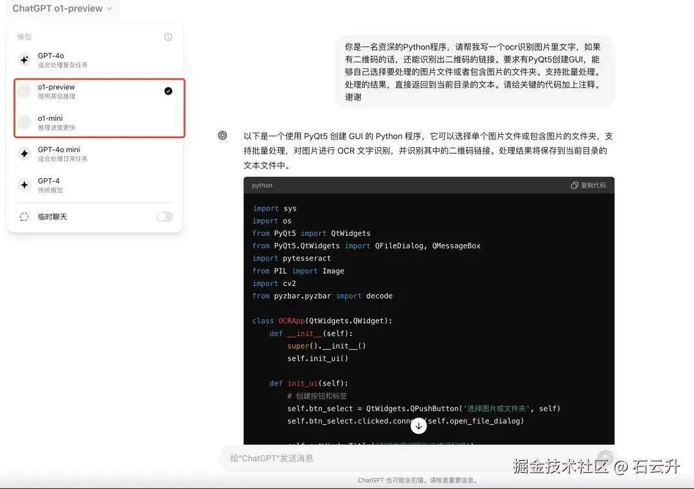Click the user prompt message bubble
This screenshot has height=489, width=694.
[x=474, y=72]
